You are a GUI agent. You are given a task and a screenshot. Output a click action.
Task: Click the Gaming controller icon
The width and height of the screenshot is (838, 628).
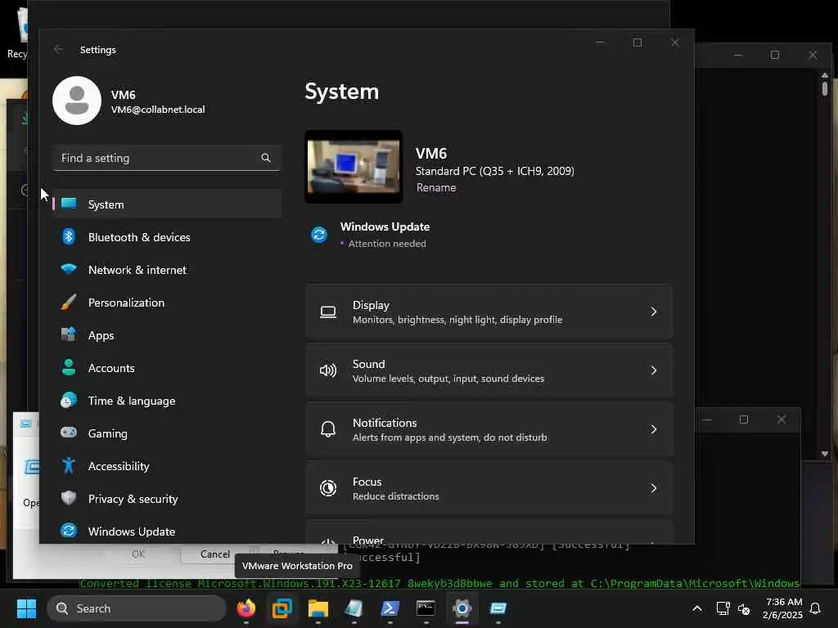tap(69, 433)
